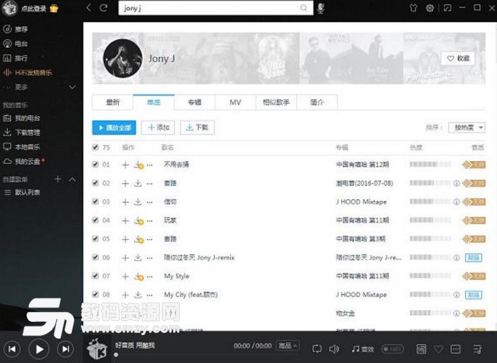Toggle the HiFi switch in player bar
Image resolution: width=497 pixels, height=363 pixels.
393,349
